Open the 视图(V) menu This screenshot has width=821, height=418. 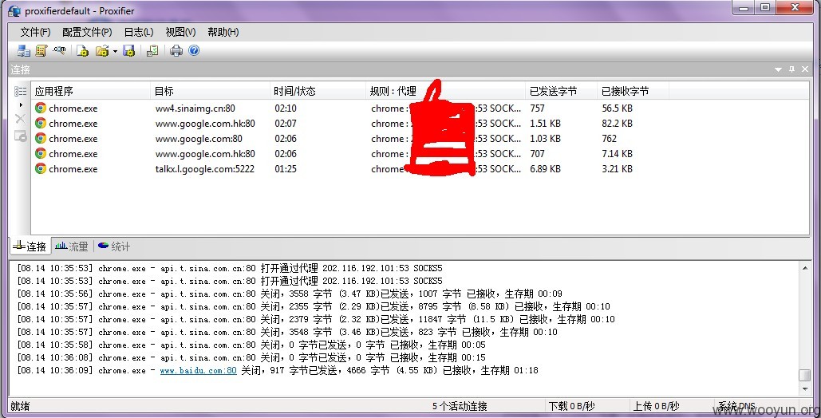(x=180, y=32)
